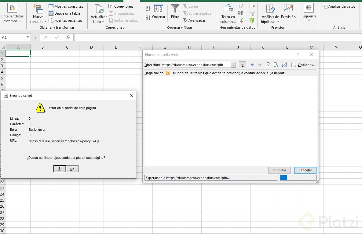The height and width of the screenshot is (234, 362).
Task: Open Análisis de datos tool
Action: pyautogui.click(x=339, y=6)
